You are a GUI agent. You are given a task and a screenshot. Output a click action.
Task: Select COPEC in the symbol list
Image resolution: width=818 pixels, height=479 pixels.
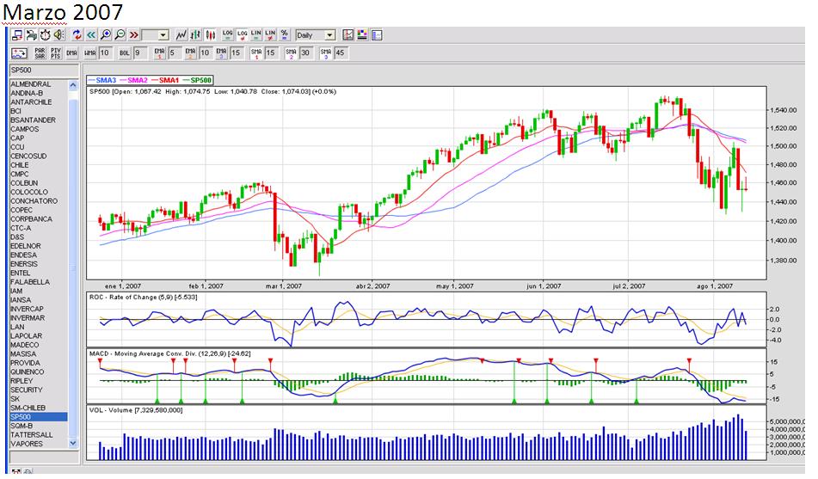22,210
